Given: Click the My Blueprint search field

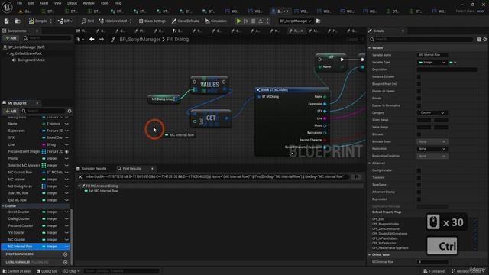Looking at the screenshot, I should (44, 111).
